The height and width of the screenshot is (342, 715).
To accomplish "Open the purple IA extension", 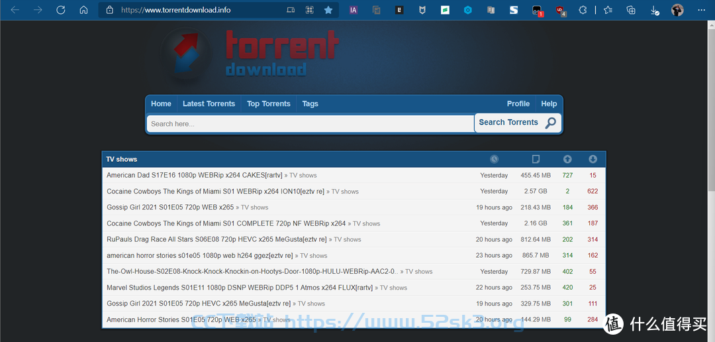I will [354, 10].
